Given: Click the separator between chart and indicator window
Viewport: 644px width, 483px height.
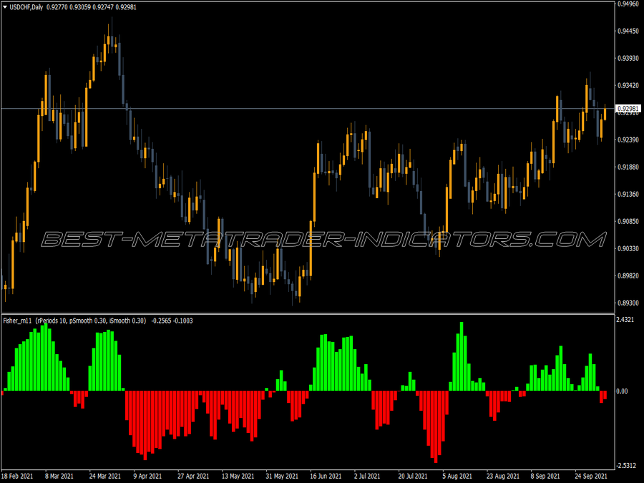Looking at the screenshot, I should click(307, 314).
